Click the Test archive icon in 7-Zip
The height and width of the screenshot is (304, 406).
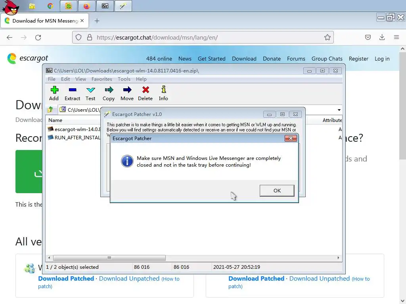[x=90, y=93]
